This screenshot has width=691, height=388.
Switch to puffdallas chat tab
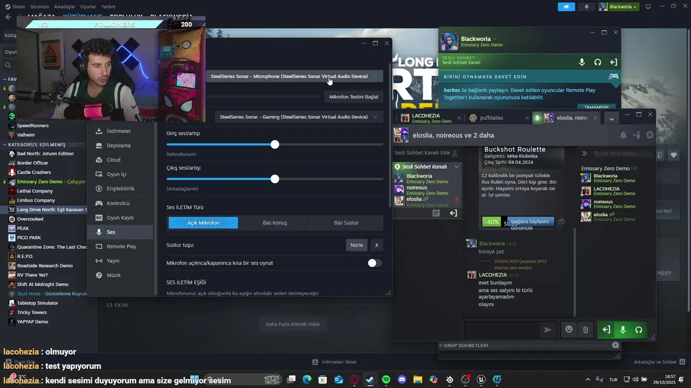[x=498, y=118]
